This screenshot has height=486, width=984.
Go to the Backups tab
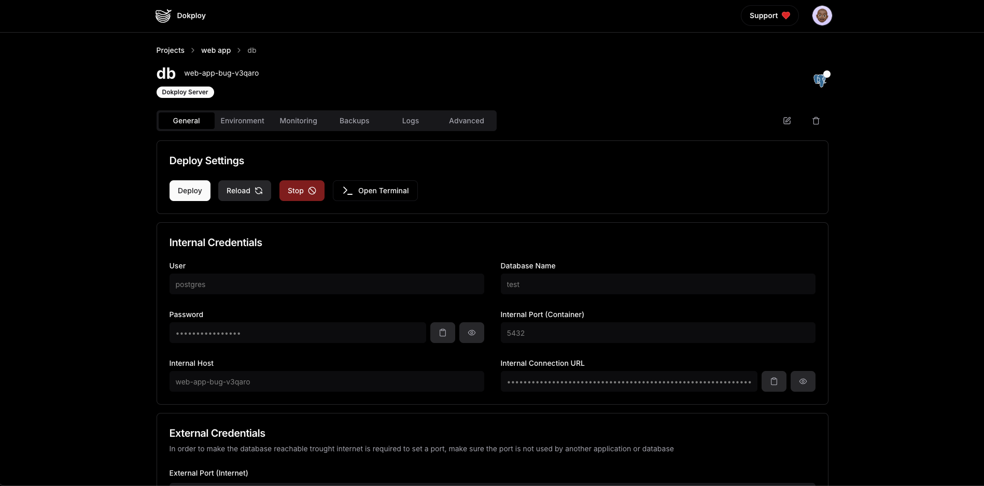[355, 121]
